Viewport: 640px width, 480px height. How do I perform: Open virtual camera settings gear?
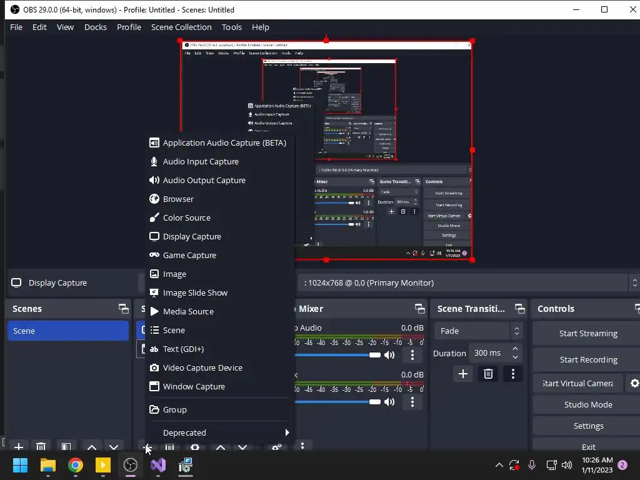tap(634, 383)
